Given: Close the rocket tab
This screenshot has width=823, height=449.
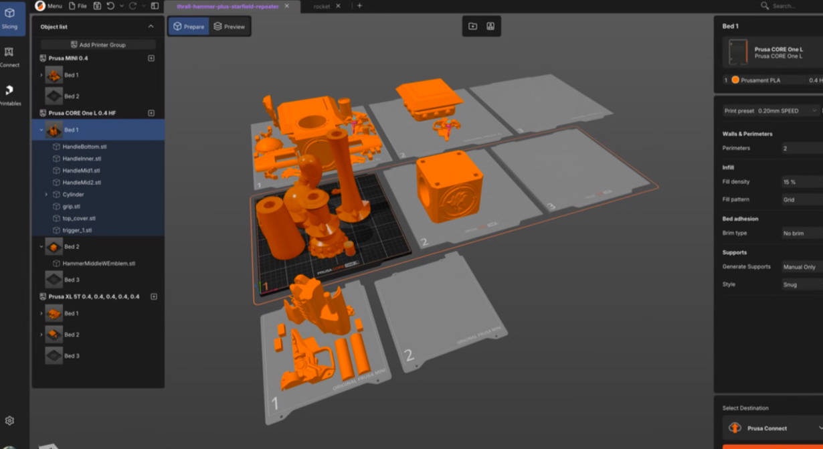Looking at the screenshot, I should click(x=338, y=6).
